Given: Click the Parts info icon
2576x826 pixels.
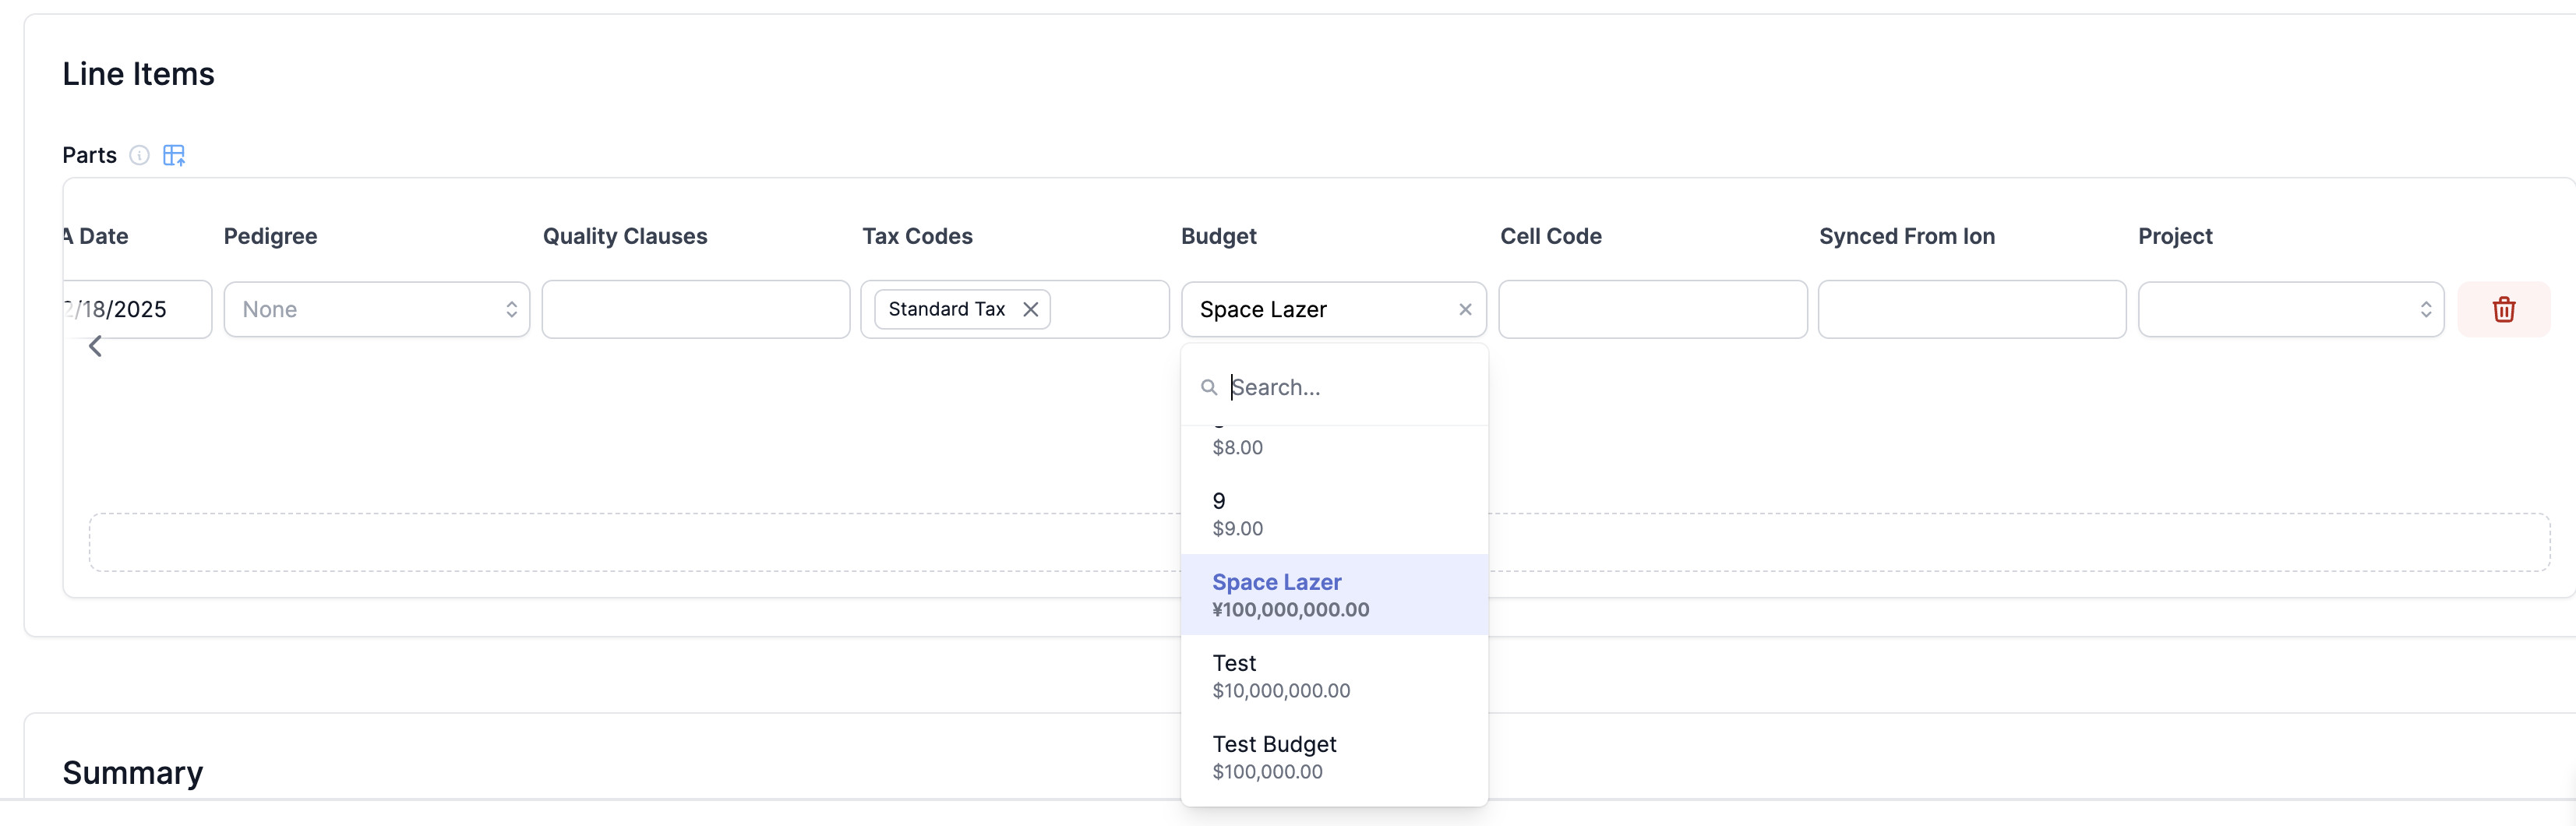Looking at the screenshot, I should 140,155.
